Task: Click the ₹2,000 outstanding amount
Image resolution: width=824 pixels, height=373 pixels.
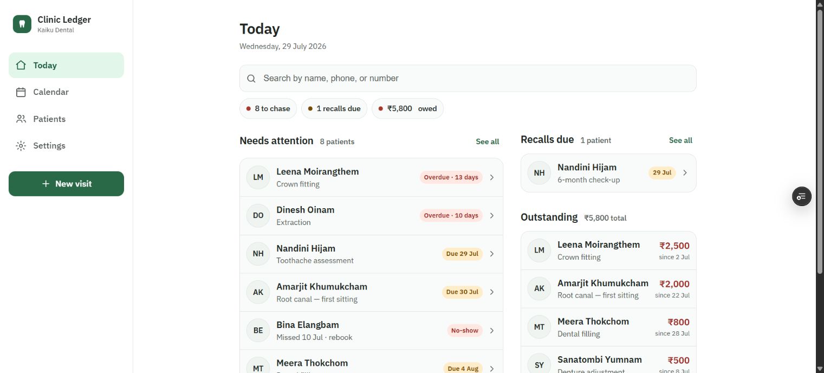Action: (x=674, y=284)
